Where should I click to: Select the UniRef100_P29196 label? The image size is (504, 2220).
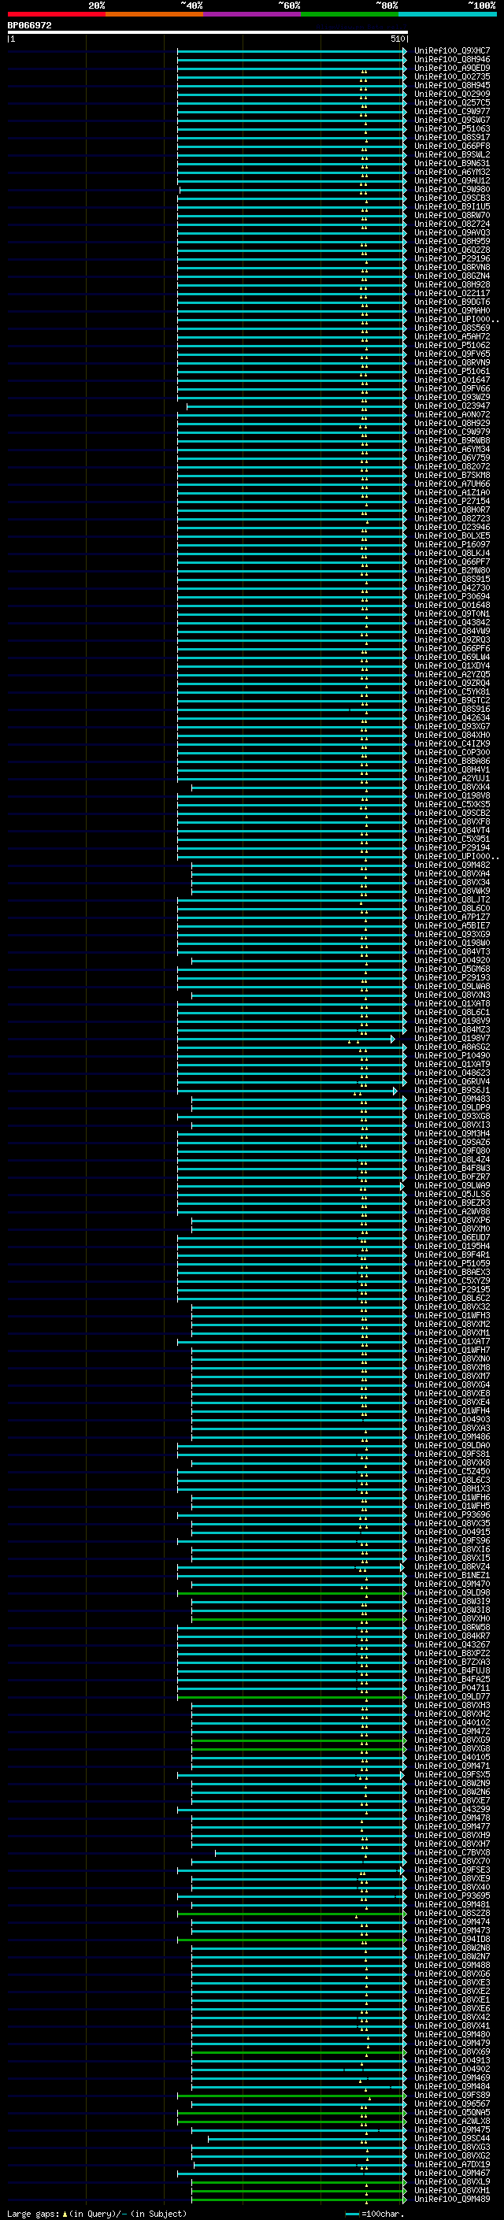[x=451, y=258]
